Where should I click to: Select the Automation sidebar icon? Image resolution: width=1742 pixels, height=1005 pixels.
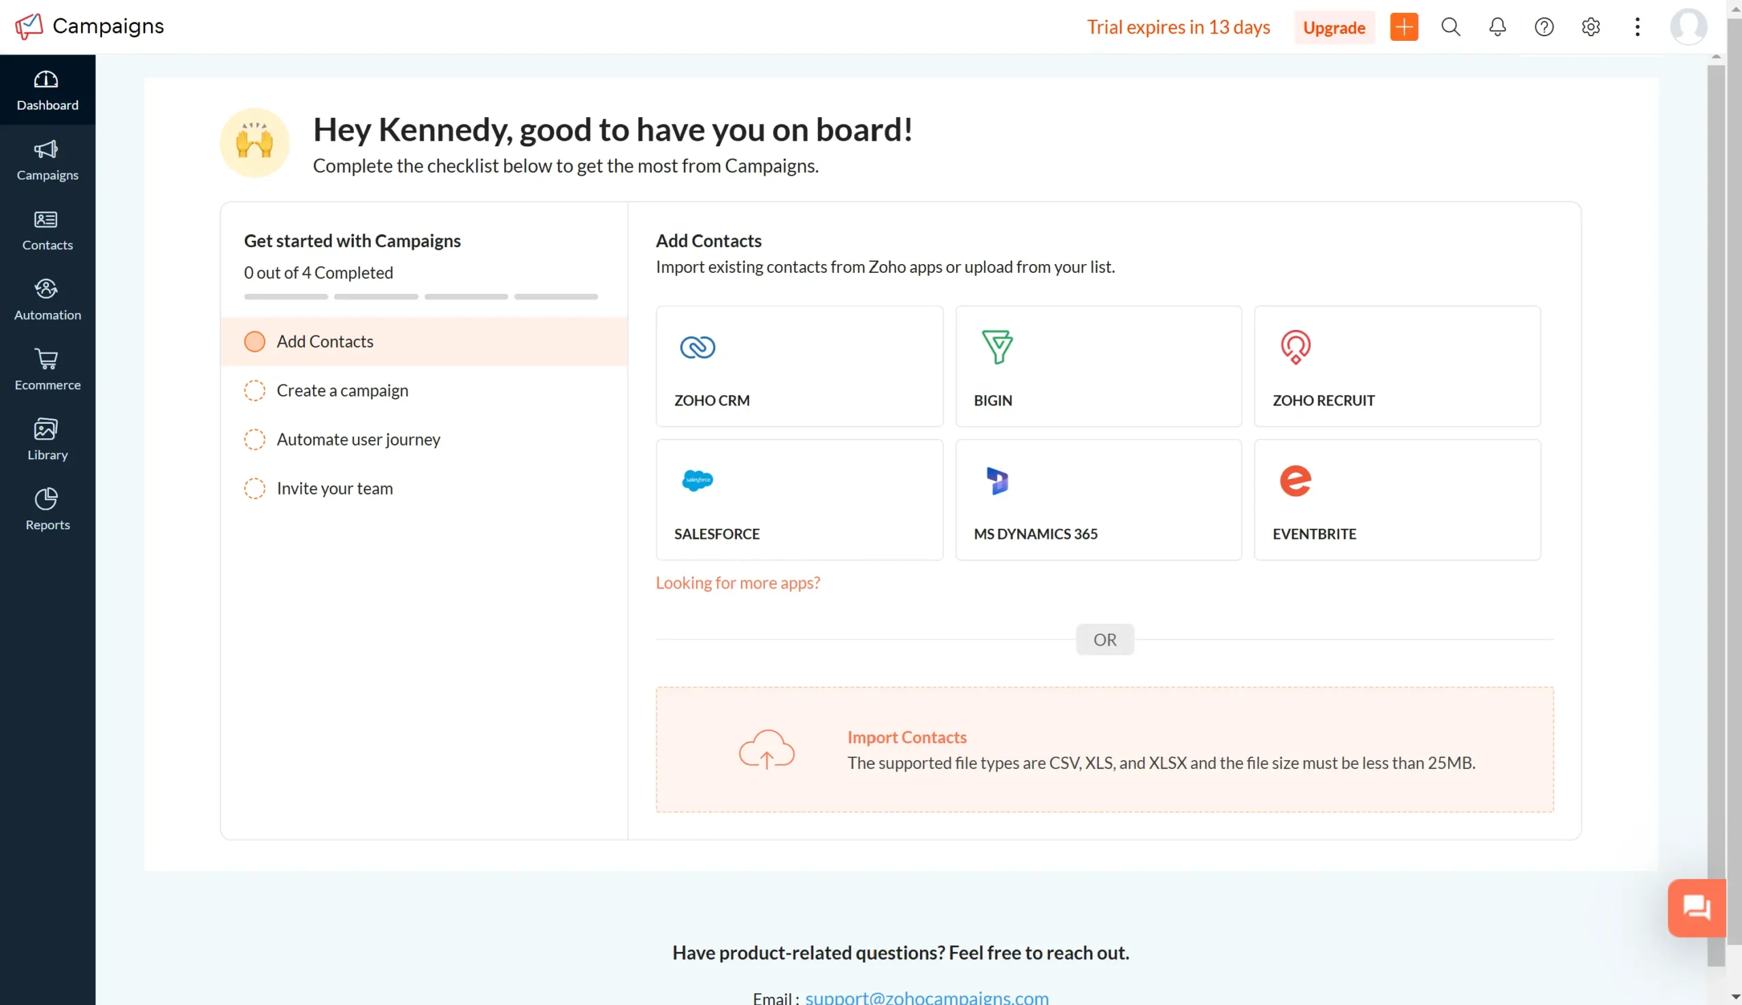[47, 299]
